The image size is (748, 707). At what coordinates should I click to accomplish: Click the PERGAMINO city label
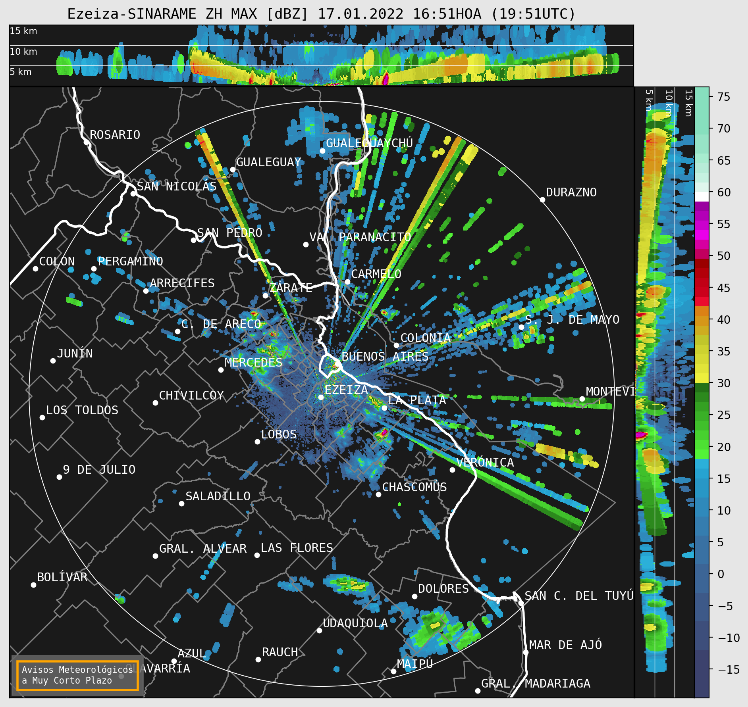coord(130,261)
